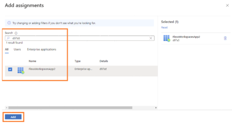232x124 pixels.
Task: Click into the Search input field
Action: [80, 38]
